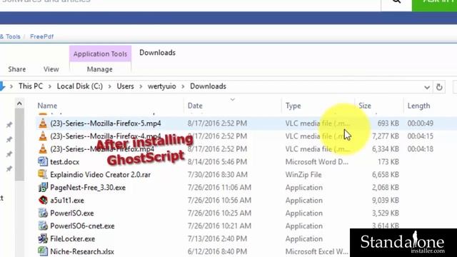Open the Application Tools ribbon tab
Viewport: 457px width, 257px height.
(100, 54)
